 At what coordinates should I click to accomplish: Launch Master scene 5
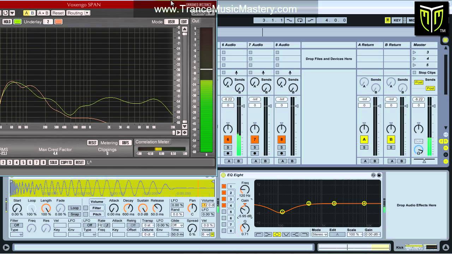[x=415, y=65]
